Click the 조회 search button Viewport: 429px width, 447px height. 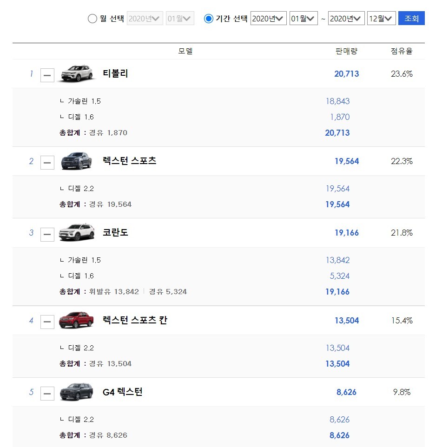(411, 18)
